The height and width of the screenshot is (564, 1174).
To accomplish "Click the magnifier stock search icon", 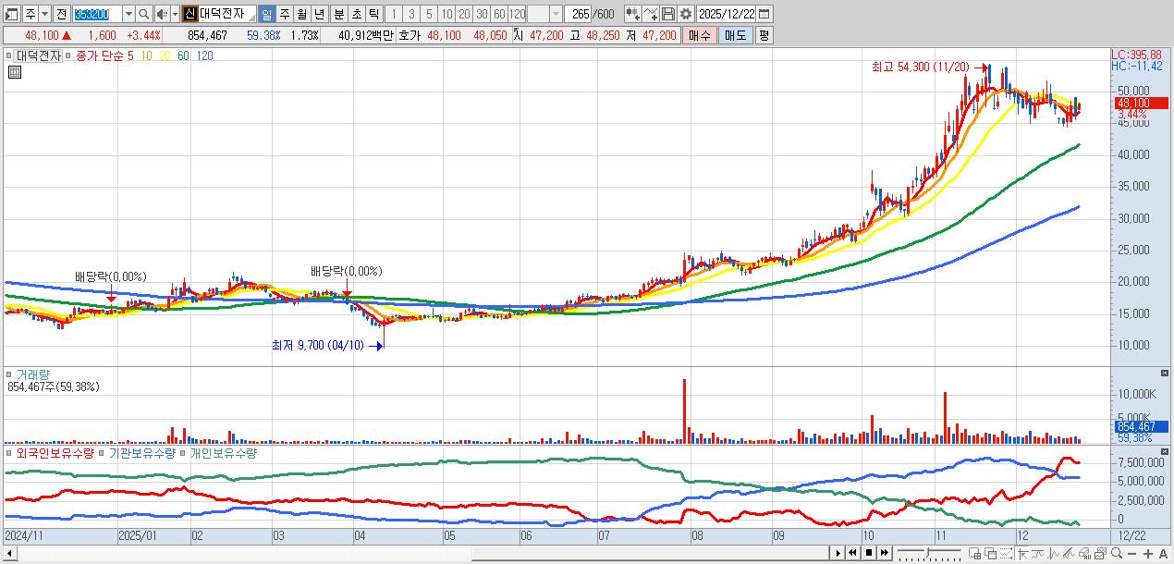I will (x=143, y=14).
